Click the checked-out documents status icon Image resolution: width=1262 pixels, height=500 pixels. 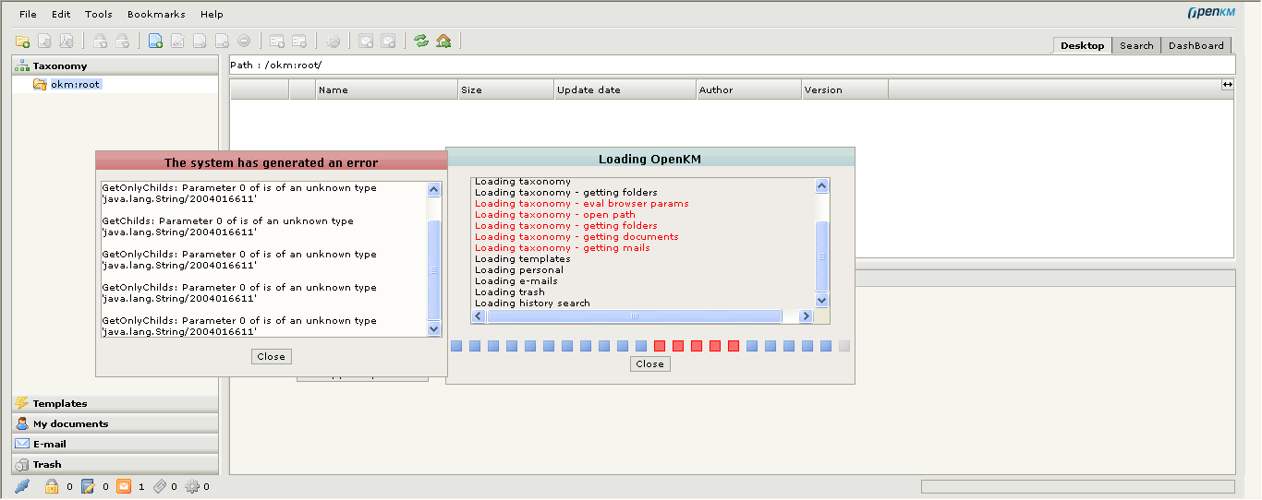(x=89, y=486)
